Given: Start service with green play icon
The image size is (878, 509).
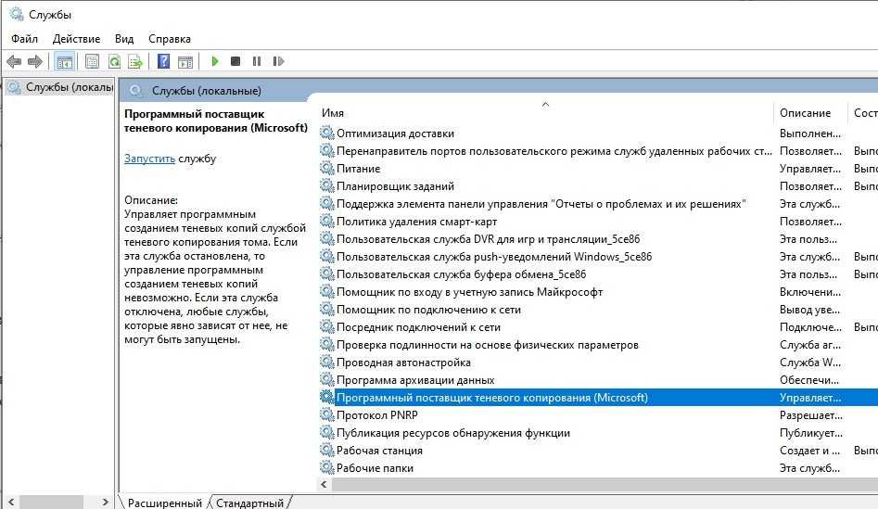Looking at the screenshot, I should click(215, 62).
